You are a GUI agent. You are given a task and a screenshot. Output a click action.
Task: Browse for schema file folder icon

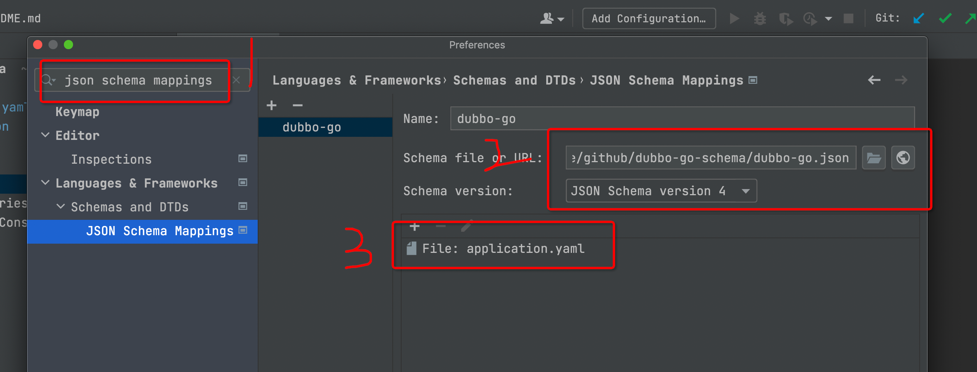tap(874, 158)
